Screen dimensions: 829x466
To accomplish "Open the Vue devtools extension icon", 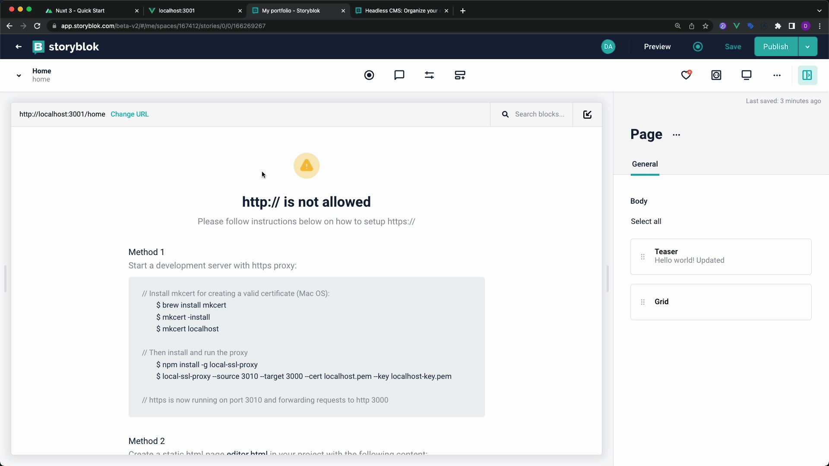I will tap(737, 26).
